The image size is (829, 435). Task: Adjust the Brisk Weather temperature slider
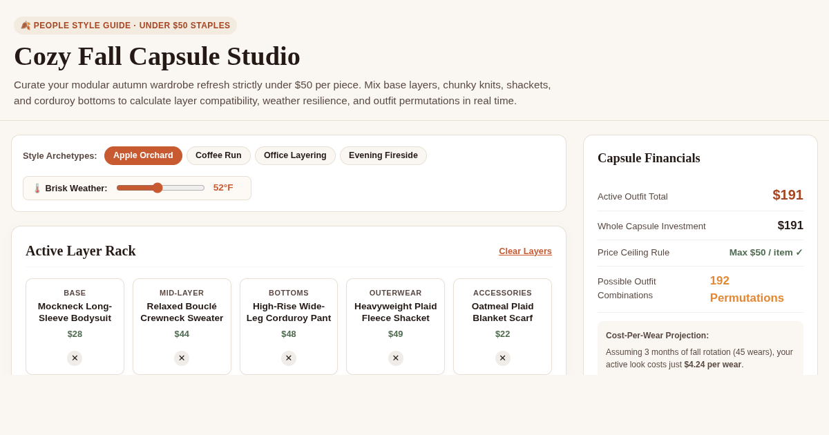coord(160,188)
